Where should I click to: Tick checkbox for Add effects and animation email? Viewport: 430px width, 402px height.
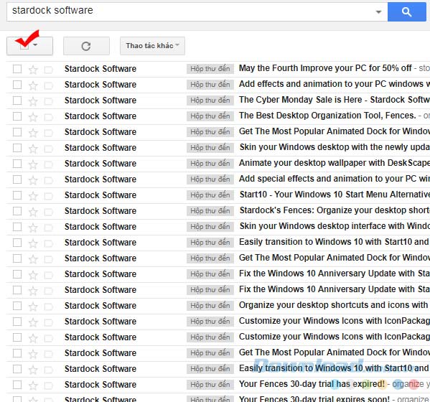click(17, 85)
